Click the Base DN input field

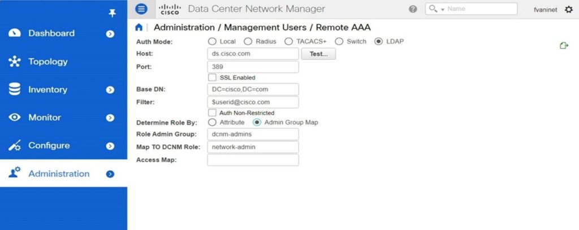click(253, 89)
